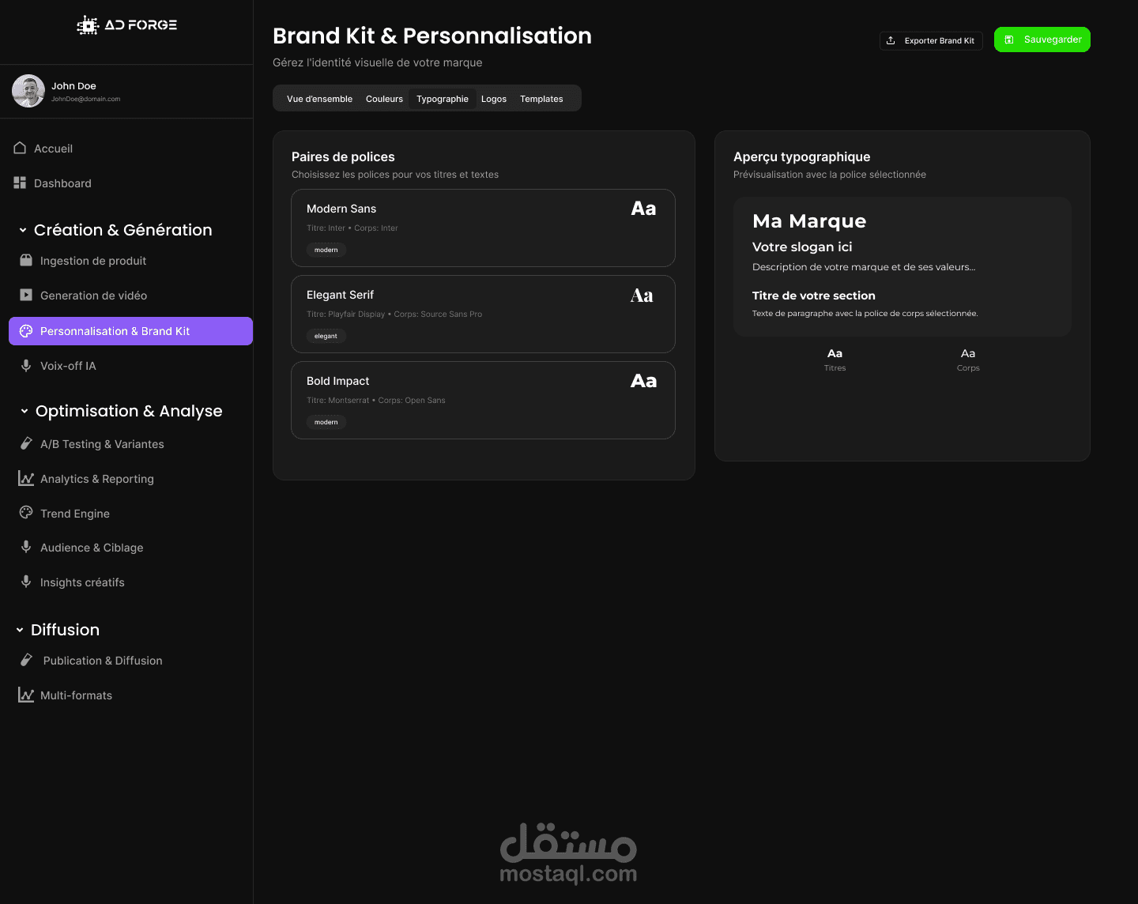
Task: Click the Analytics & Reporting chart icon
Action: click(x=26, y=479)
